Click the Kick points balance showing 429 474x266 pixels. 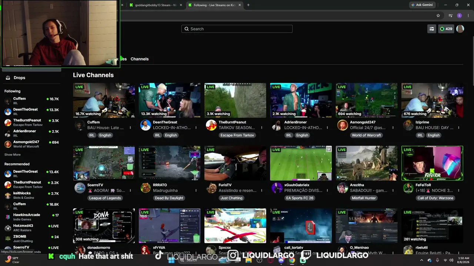point(446,29)
